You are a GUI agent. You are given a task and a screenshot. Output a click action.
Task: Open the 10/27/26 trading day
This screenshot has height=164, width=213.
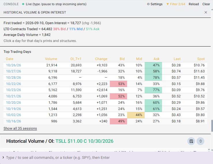(x=14, y=71)
